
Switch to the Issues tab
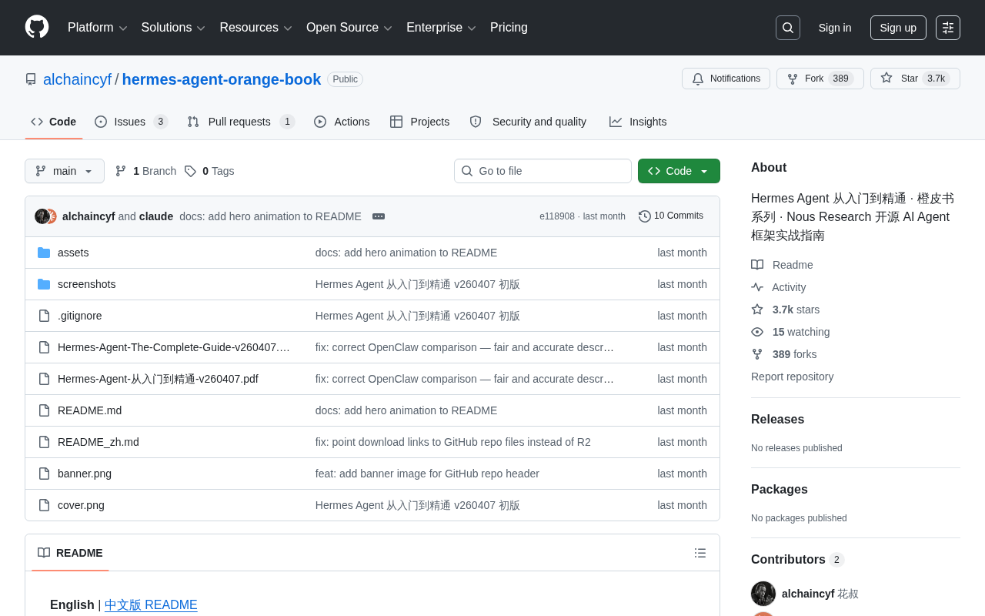132,122
